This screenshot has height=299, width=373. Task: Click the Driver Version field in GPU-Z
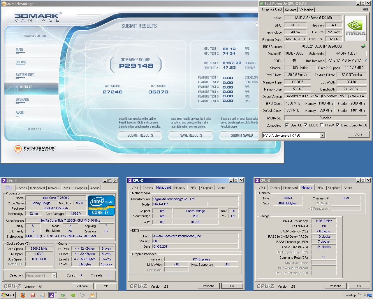tap(325, 96)
